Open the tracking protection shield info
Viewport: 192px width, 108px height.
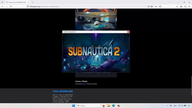pyautogui.click(x=28, y=6)
